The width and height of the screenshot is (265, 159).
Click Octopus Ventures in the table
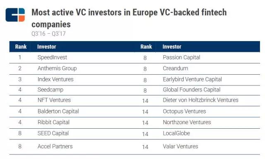click(x=184, y=111)
